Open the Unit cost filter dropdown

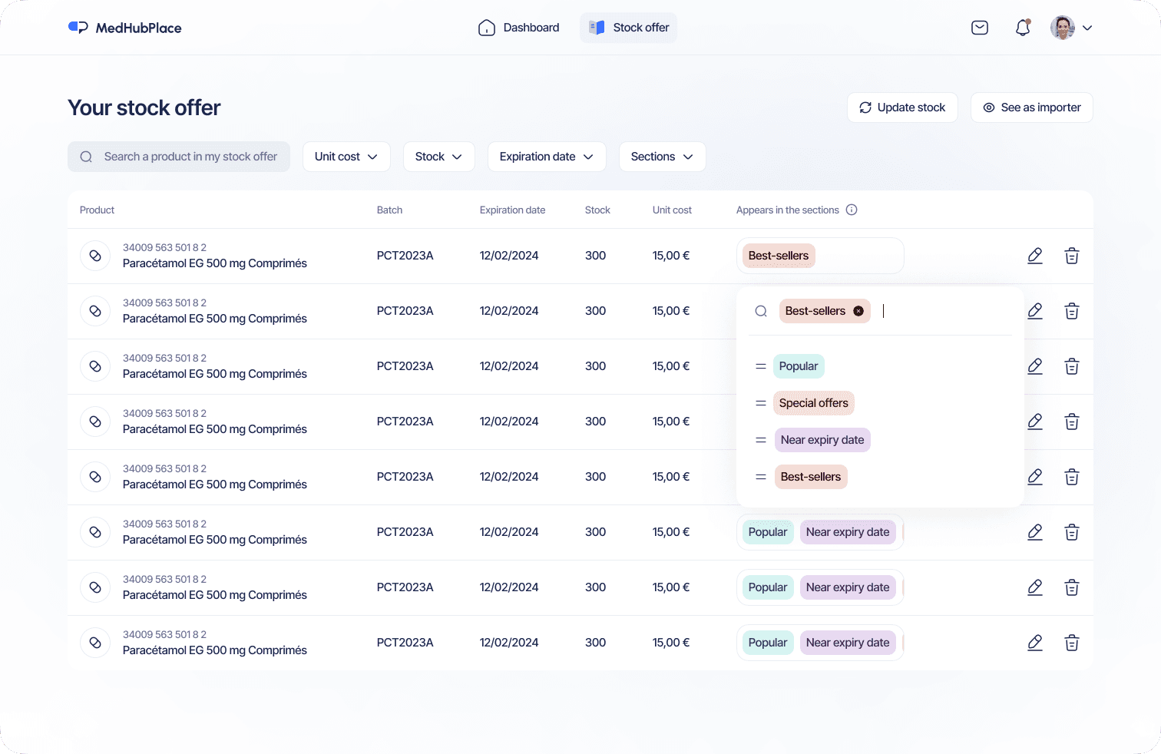coord(346,157)
